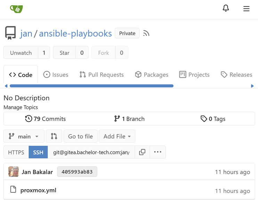Click the clone URL input field
This screenshot has width=258, height=203.
coord(91,152)
